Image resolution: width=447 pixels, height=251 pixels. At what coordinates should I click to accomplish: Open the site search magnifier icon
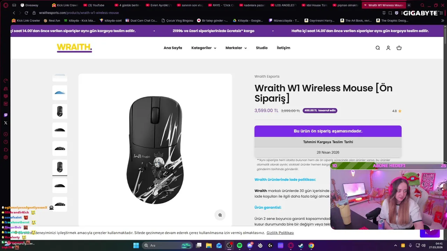[378, 48]
